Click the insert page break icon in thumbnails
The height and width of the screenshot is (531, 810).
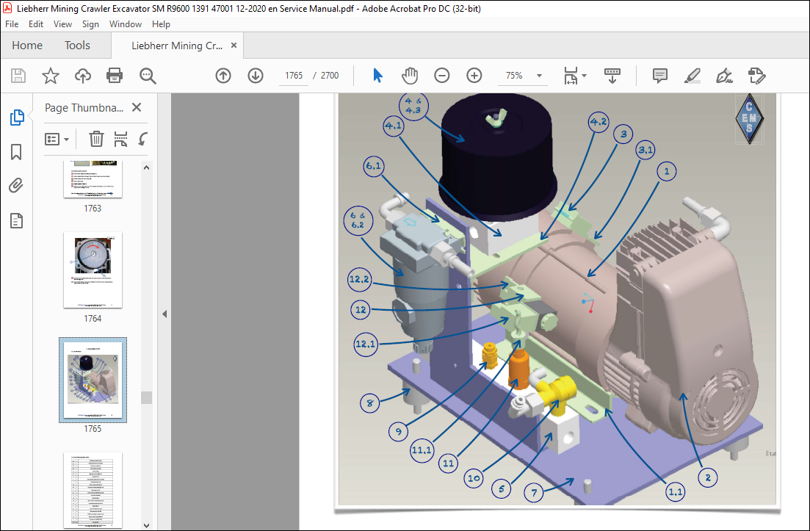coord(120,139)
